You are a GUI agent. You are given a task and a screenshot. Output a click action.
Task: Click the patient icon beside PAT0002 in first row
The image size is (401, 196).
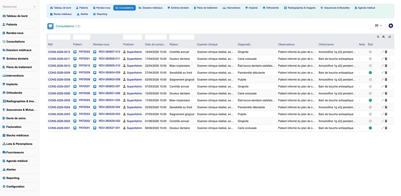75,52
